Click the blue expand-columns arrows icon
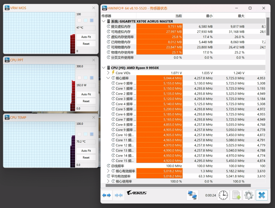Viewport: 275px width, 208px height. (106, 195)
